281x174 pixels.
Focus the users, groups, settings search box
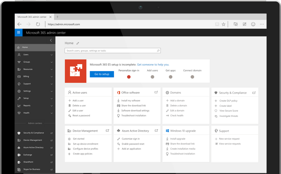click(113, 51)
